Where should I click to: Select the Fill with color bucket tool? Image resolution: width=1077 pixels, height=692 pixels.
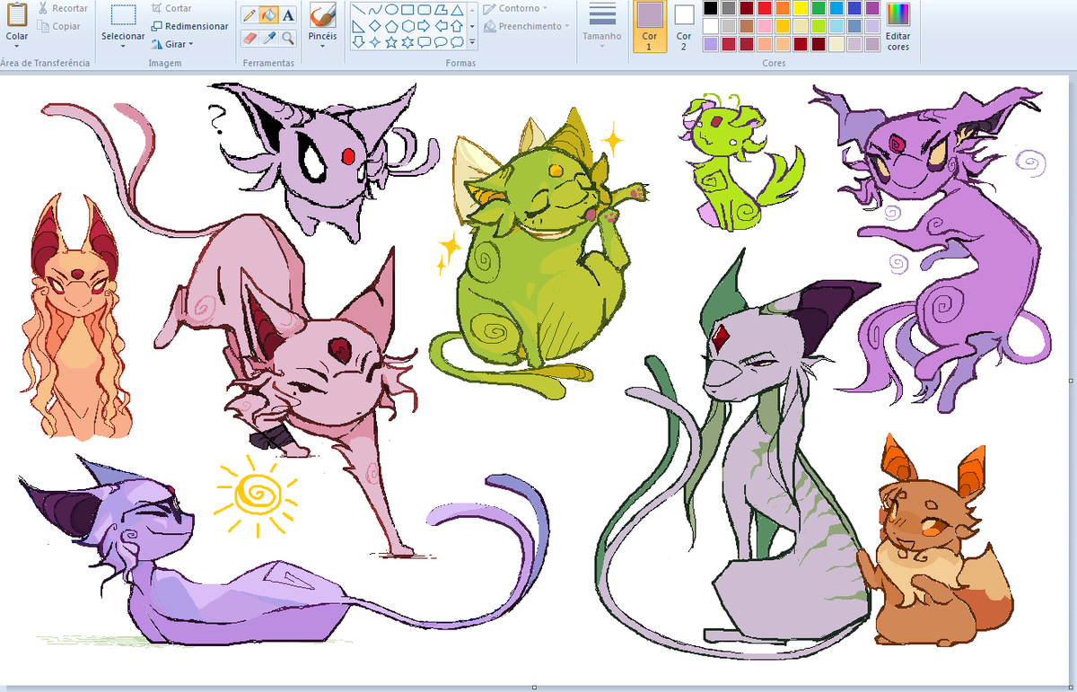(x=268, y=15)
